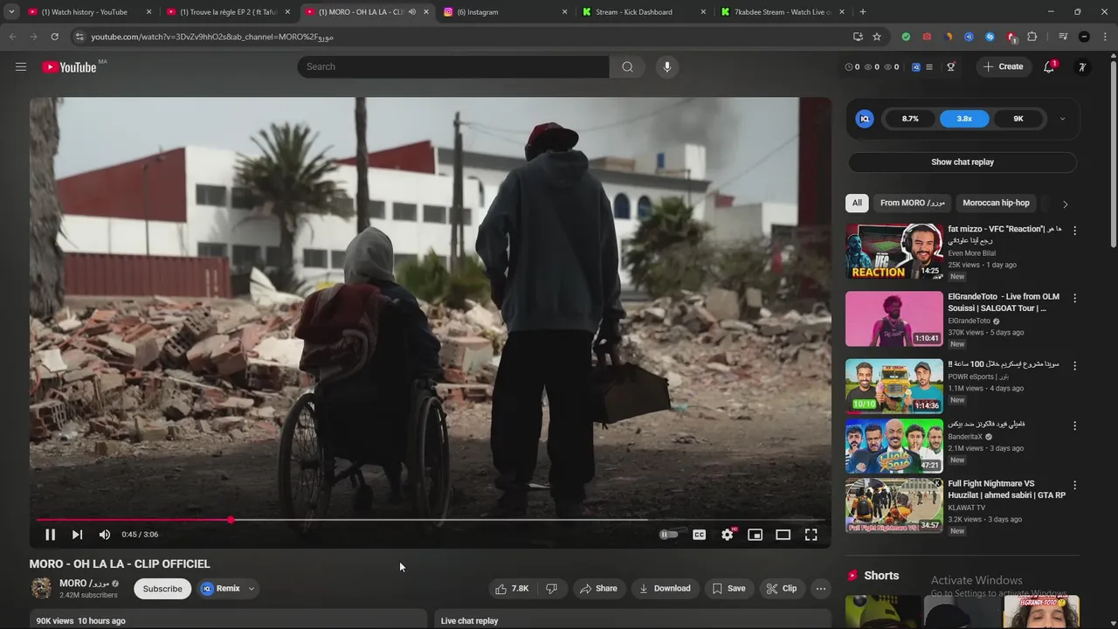Show chat replay
The image size is (1118, 629).
click(x=962, y=162)
